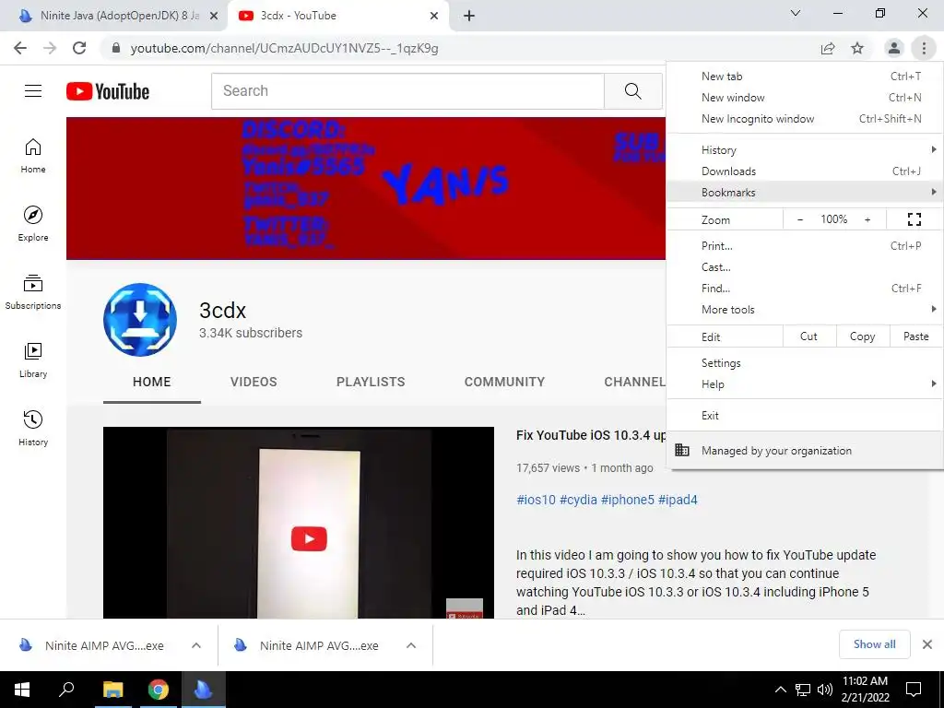Expand the Help submenu
944x708 pixels.
click(804, 384)
